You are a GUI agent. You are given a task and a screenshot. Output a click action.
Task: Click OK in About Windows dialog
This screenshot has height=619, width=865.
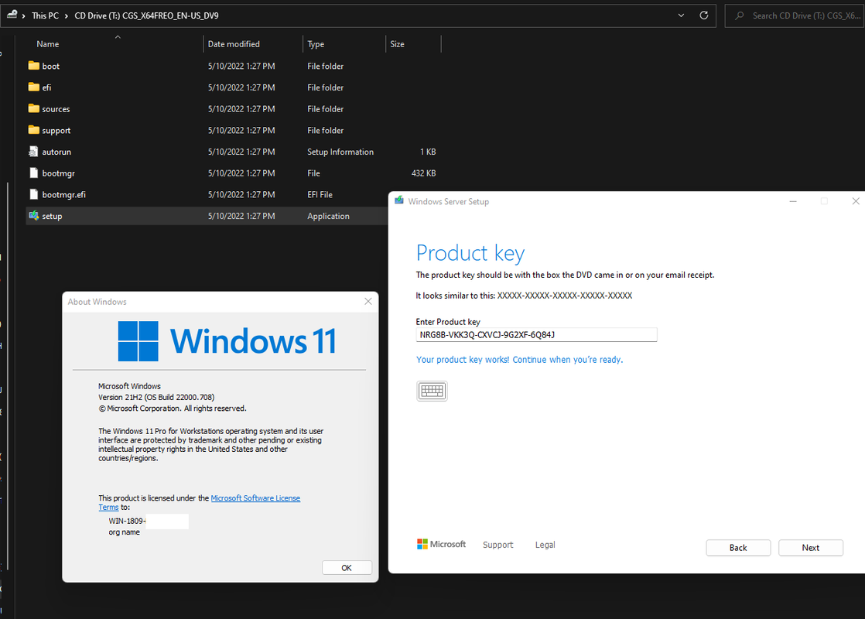tap(347, 568)
